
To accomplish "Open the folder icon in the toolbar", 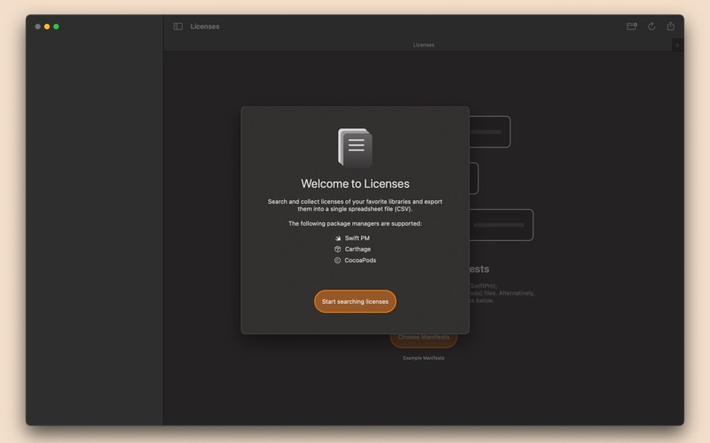I will [632, 27].
